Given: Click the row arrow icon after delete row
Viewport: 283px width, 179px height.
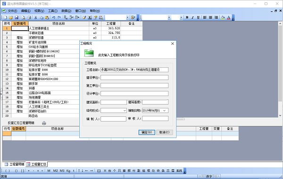Looking at the screenshot, I should [77, 17].
